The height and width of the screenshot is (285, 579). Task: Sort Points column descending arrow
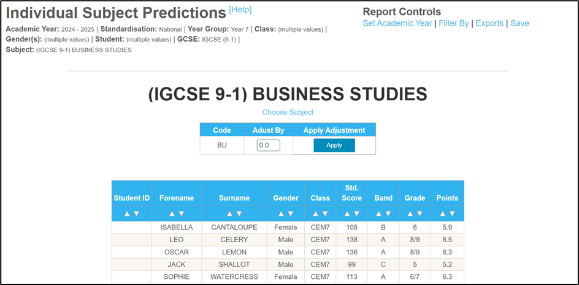(452, 213)
